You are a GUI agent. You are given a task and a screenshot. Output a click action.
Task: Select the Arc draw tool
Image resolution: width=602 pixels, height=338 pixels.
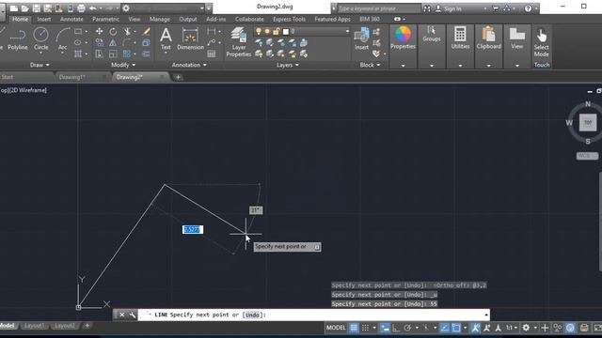click(62, 39)
